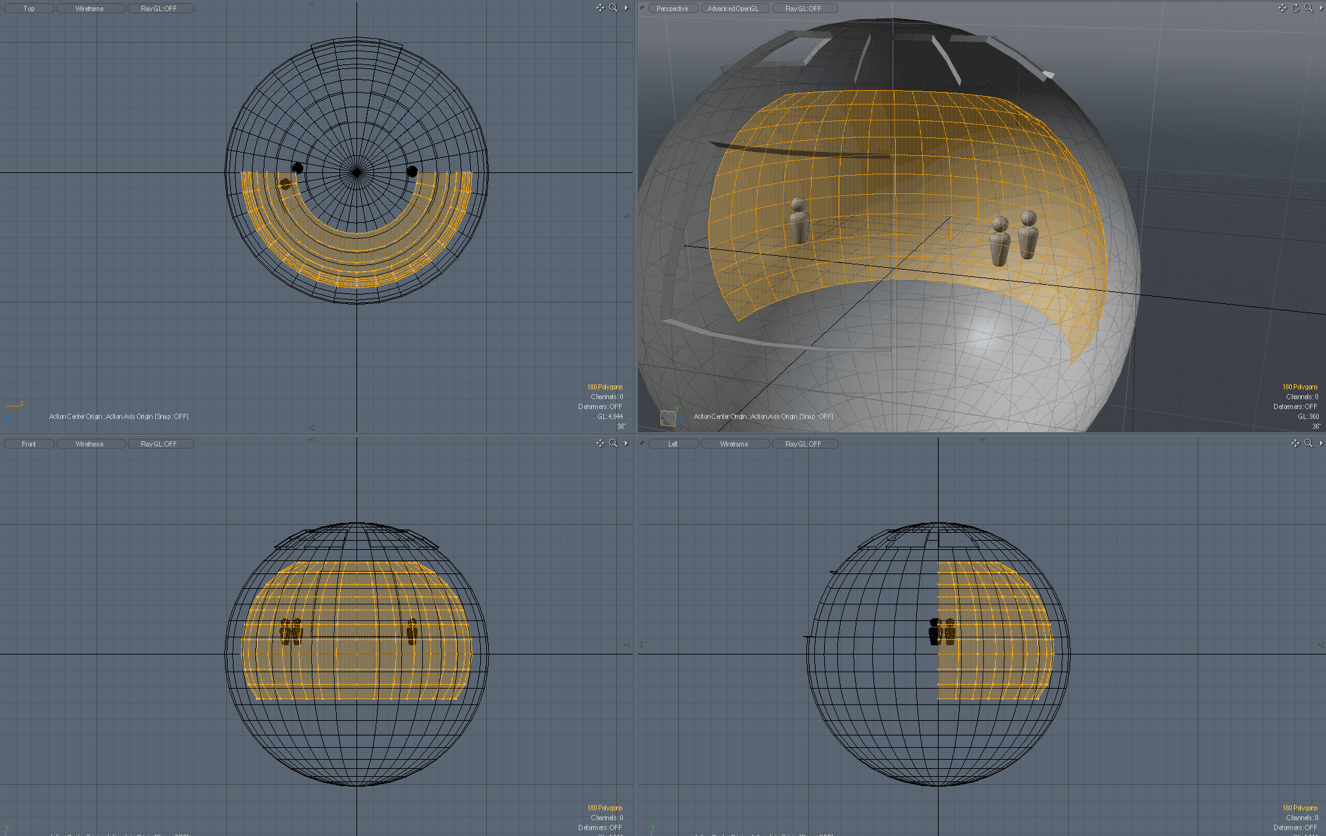Click the 'Channels: 0' text in the Front viewport

(606, 818)
